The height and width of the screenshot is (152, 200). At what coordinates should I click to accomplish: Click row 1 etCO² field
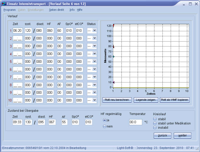click(x=79, y=31)
